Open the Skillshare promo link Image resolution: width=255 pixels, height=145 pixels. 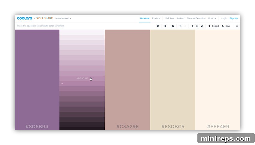[44, 18]
